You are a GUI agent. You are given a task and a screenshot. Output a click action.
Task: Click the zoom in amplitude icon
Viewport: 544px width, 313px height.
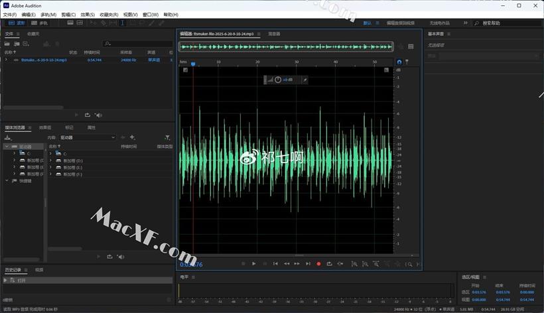[354, 264]
